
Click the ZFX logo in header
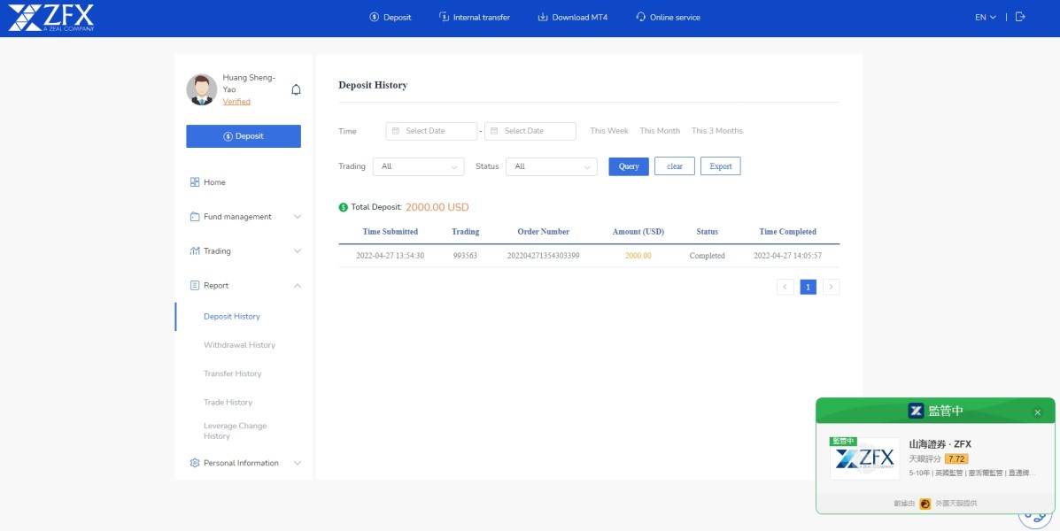pos(50,18)
